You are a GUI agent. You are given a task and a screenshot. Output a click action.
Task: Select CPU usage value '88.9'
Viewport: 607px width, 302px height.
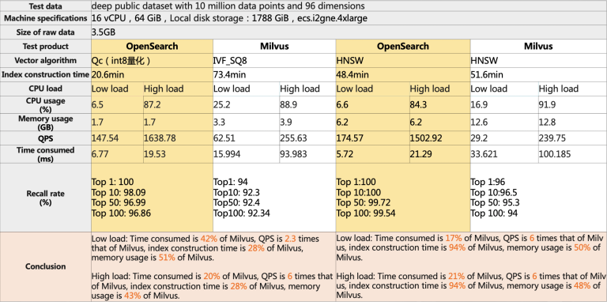click(289, 105)
